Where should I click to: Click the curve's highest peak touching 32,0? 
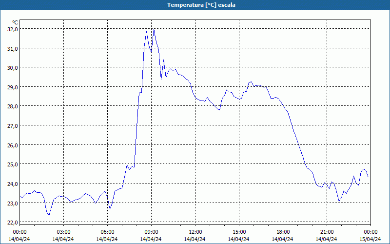154,29
